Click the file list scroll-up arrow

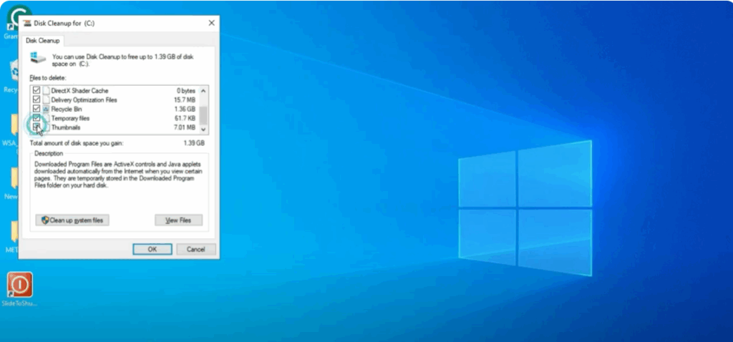[203, 91]
